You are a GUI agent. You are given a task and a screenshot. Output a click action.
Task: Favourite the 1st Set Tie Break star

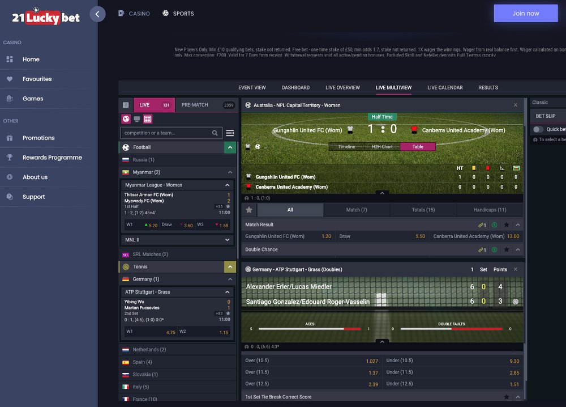click(x=507, y=397)
